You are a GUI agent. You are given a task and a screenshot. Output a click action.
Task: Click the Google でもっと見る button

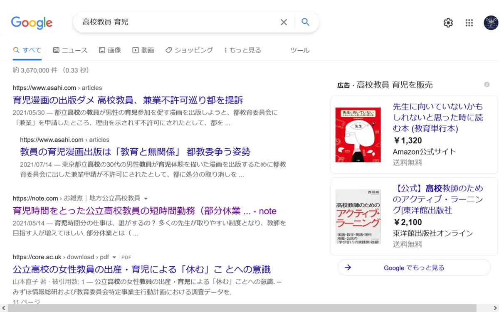[x=414, y=268]
